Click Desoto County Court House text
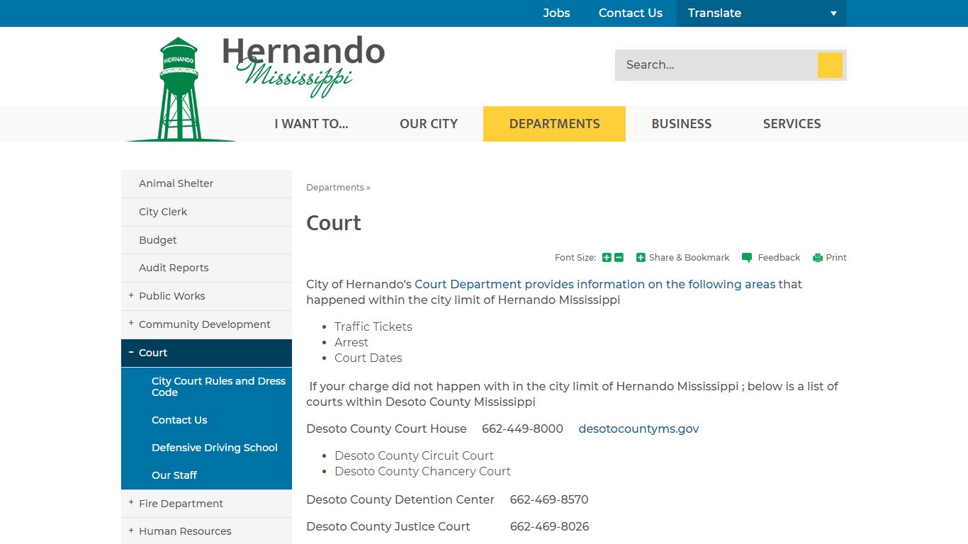The image size is (968, 544). pos(386,429)
